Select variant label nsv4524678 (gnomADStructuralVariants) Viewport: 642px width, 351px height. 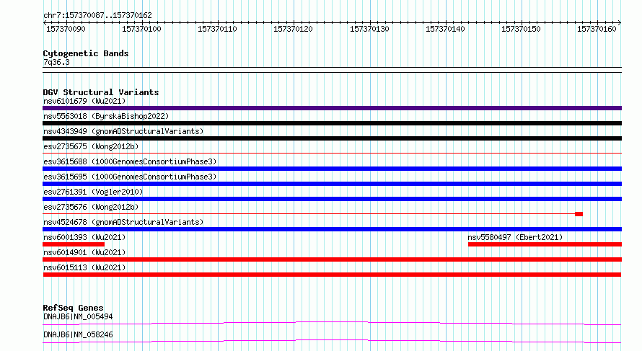(x=123, y=222)
